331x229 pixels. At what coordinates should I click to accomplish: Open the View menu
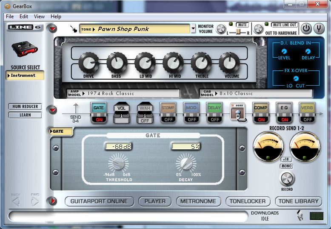point(39,17)
